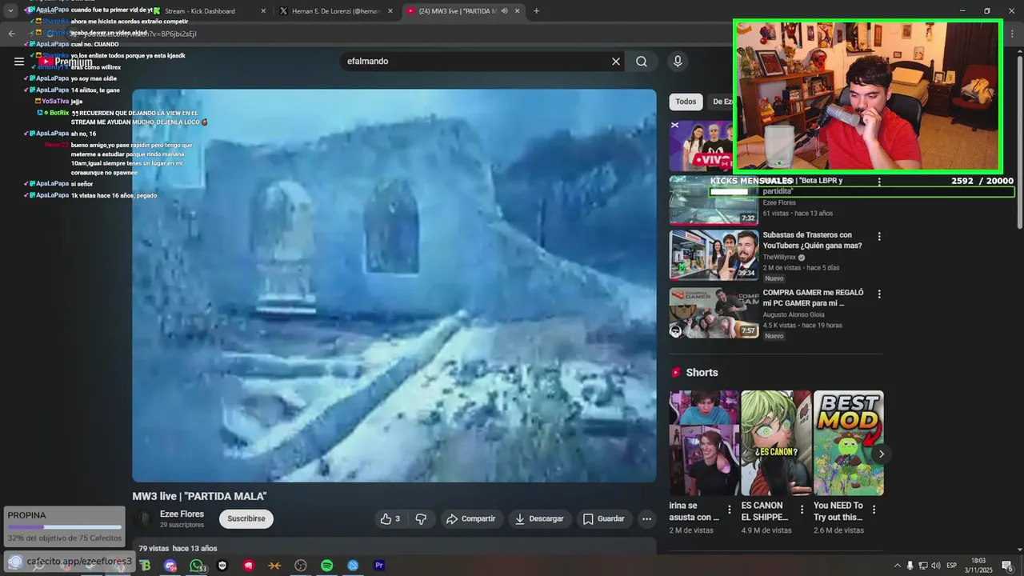
Task: Clear the search text with the X icon
Action: (x=616, y=62)
